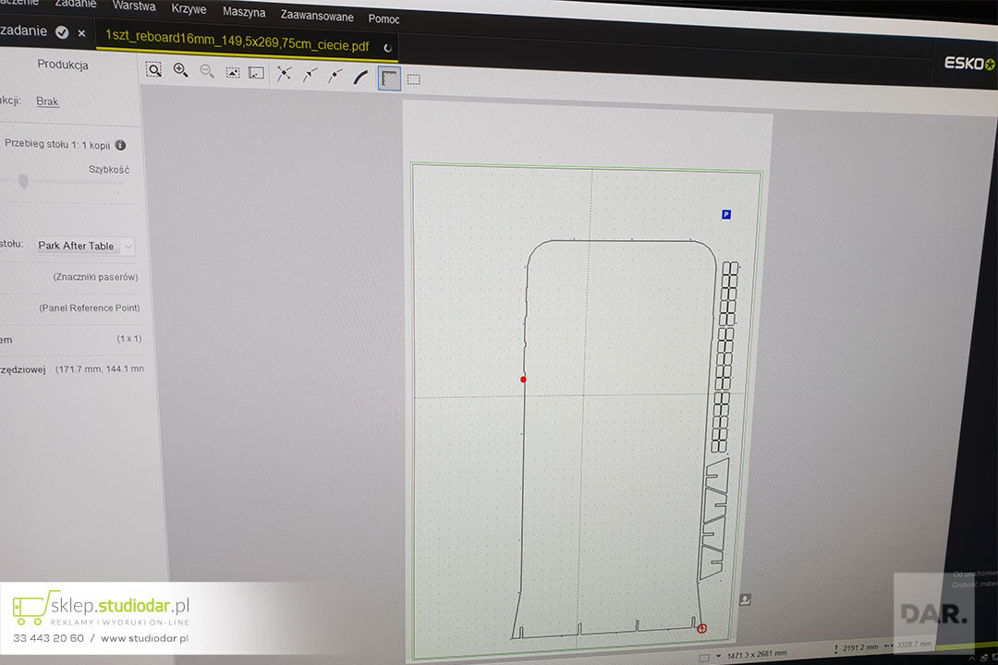
Task: Open the Maszyna menu
Action: point(244,12)
